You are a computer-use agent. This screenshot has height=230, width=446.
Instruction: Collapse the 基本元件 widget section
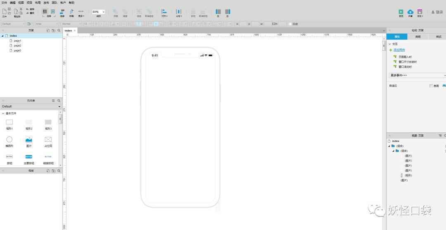point(3,113)
